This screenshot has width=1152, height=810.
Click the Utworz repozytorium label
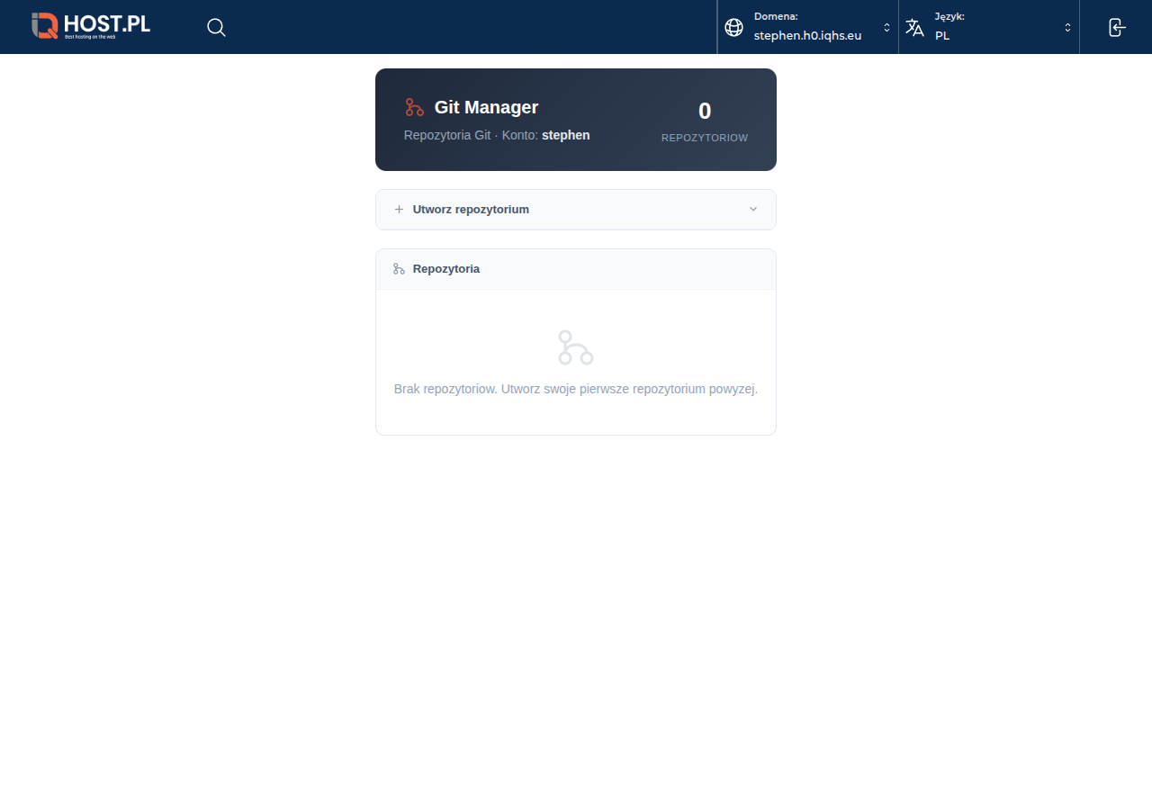coord(471,209)
